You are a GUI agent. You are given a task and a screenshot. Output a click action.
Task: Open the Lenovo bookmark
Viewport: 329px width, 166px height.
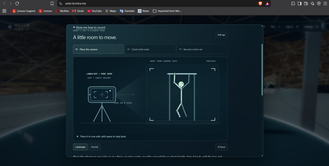pos(45,11)
